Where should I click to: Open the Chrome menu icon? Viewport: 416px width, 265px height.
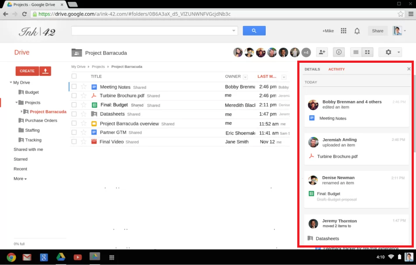(411, 14)
